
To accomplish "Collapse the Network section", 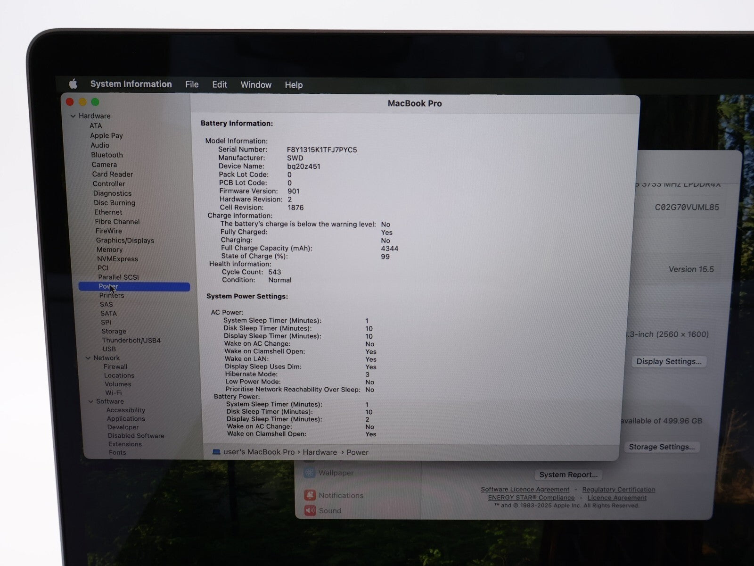I will (x=88, y=358).
